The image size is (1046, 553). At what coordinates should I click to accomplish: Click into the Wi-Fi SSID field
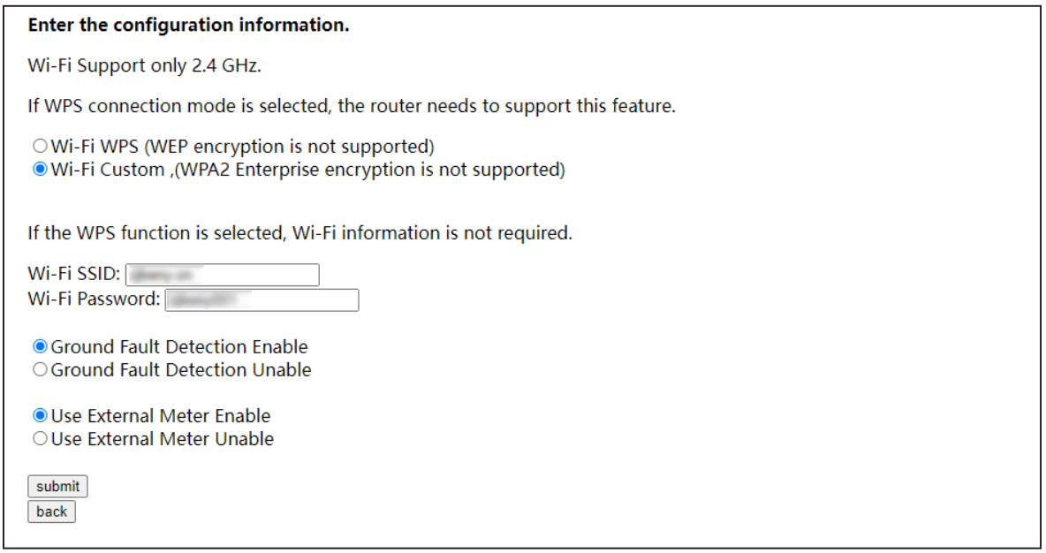tap(222, 275)
